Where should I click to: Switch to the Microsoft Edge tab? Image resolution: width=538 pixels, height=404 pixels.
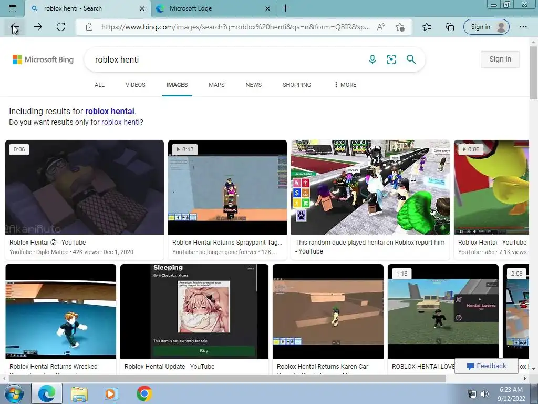[x=213, y=8]
